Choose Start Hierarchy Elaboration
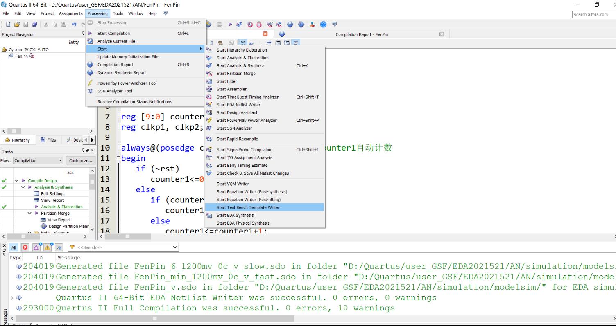 [265, 50]
